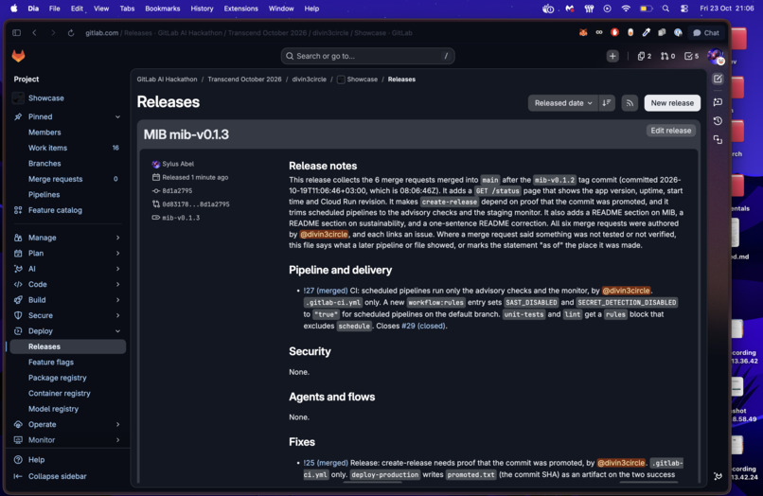This screenshot has width=763, height=496.
Task: Open the Released date sort dropdown
Action: 563,103
